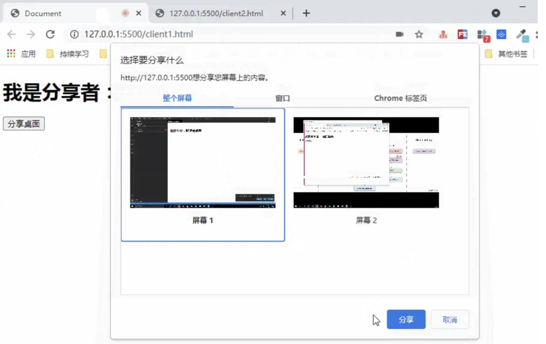Reload the client1.html page

click(50, 34)
